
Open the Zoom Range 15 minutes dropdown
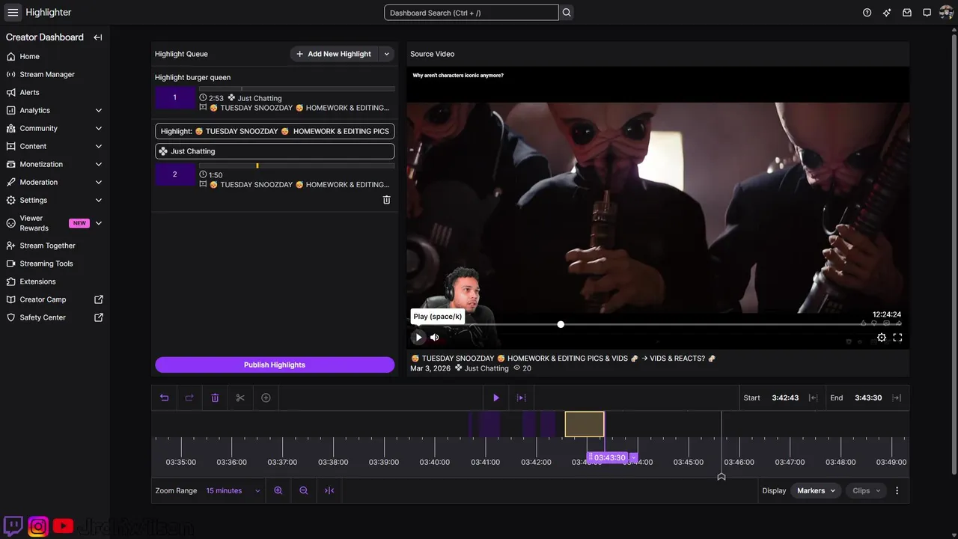point(234,490)
